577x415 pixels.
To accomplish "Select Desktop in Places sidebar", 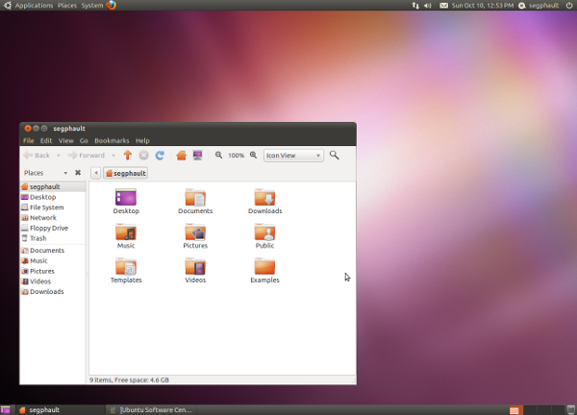I will coord(53,197).
